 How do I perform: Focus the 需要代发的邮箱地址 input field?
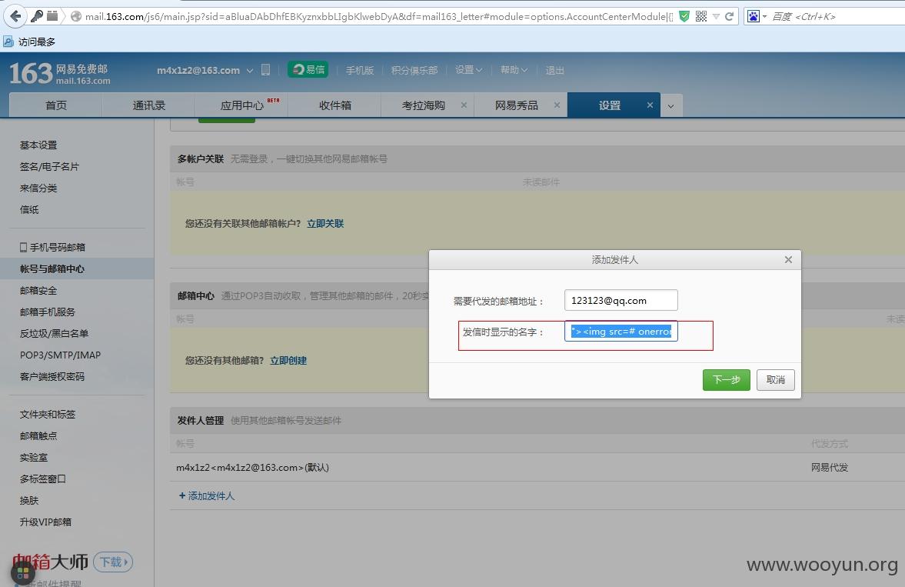point(621,301)
